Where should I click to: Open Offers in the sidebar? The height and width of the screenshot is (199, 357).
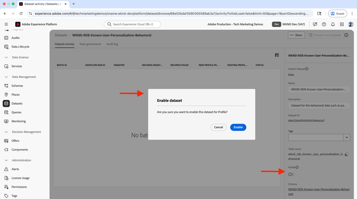coord(15,141)
